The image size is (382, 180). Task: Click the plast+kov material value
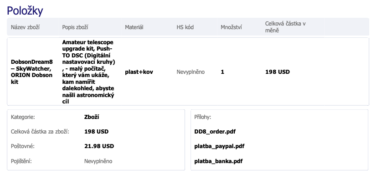point(139,72)
